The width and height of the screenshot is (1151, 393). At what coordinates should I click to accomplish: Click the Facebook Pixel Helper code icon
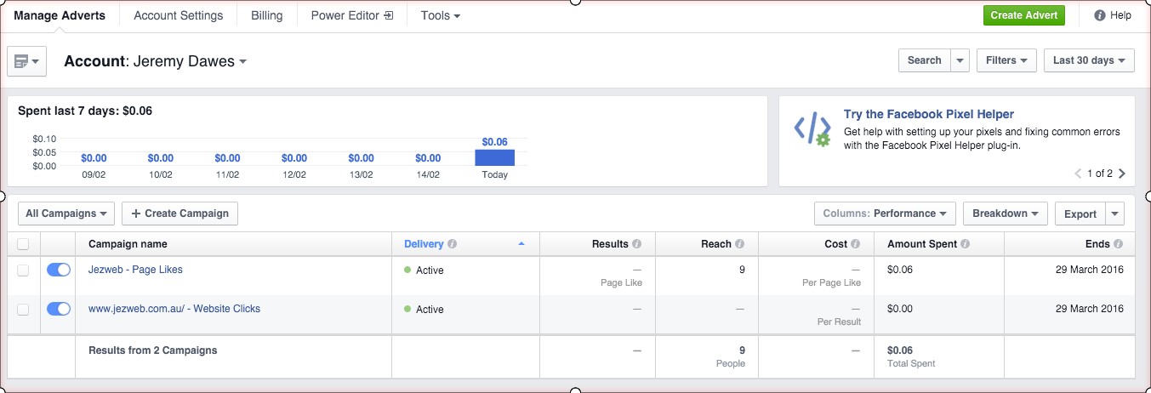pos(812,129)
